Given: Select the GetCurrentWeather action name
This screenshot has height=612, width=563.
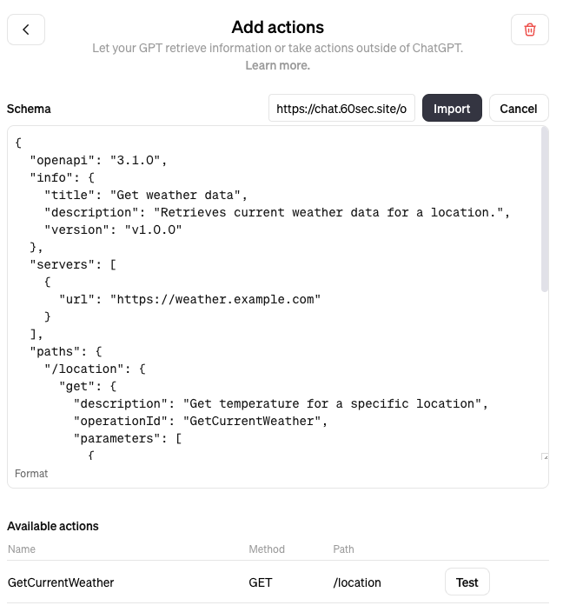Looking at the screenshot, I should pyautogui.click(x=61, y=582).
